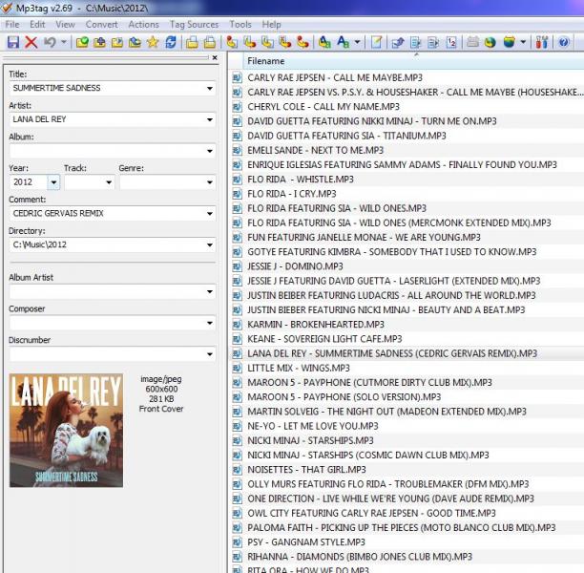Click the Actions icon with yellow Aa
Image resolution: width=584 pixels, height=573 pixels.
point(324,43)
